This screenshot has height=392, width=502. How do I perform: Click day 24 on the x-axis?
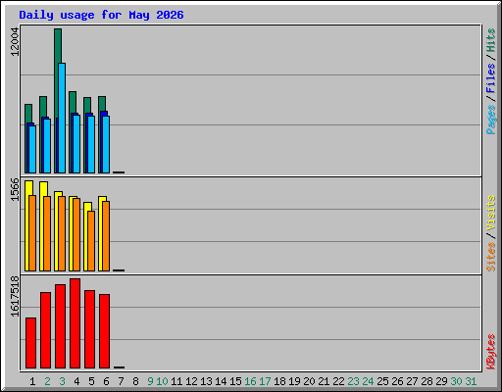point(368,381)
